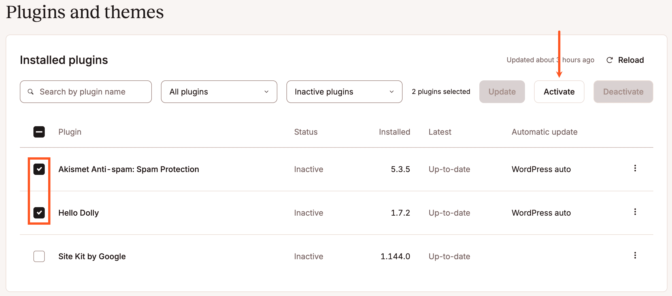The image size is (672, 296).
Task: Open the All plugins dropdown
Action: 219,92
